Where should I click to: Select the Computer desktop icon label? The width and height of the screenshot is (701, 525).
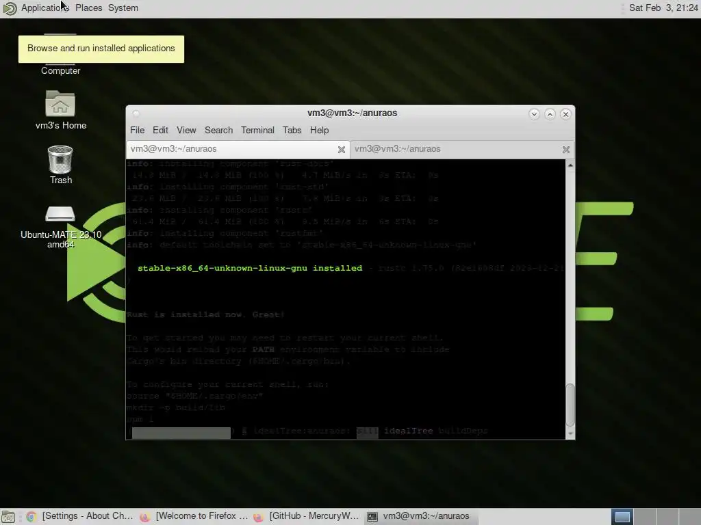(60, 70)
